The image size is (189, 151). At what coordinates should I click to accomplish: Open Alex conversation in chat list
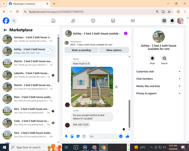coord(28,111)
